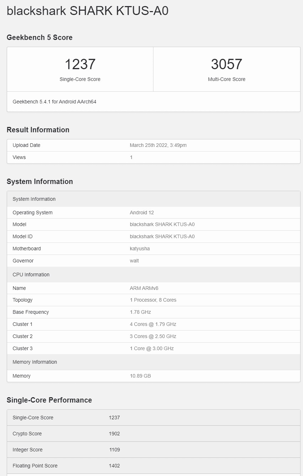
Task: Select "1 Core @ 3.00 GHz" value
Action: point(152,348)
